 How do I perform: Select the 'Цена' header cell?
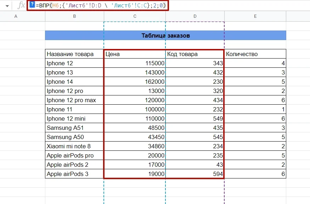(135, 54)
